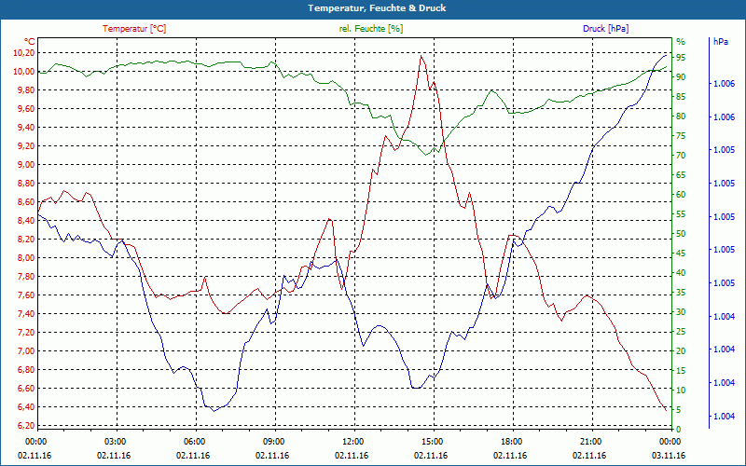
Task: Select the 55 humidity axis tick
Action: click(x=681, y=214)
